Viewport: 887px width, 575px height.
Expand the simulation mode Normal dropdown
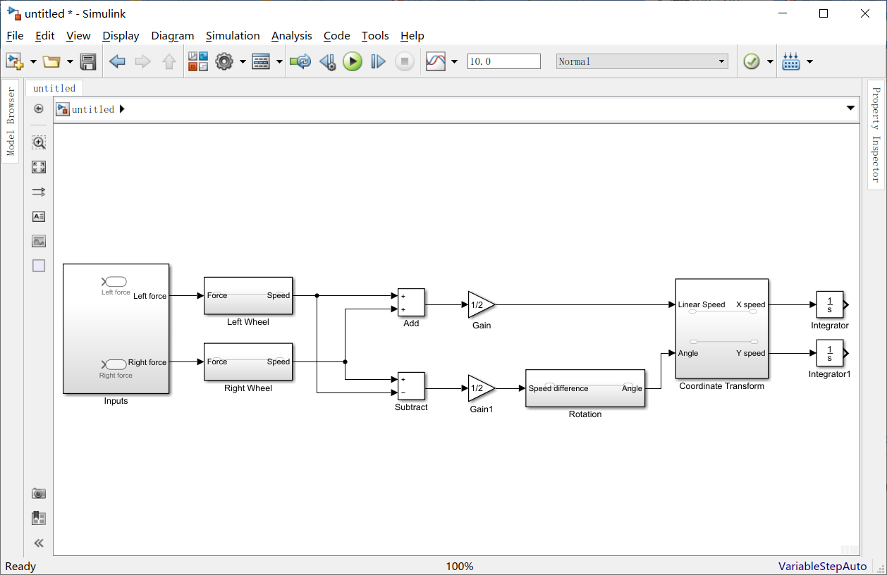pos(721,61)
